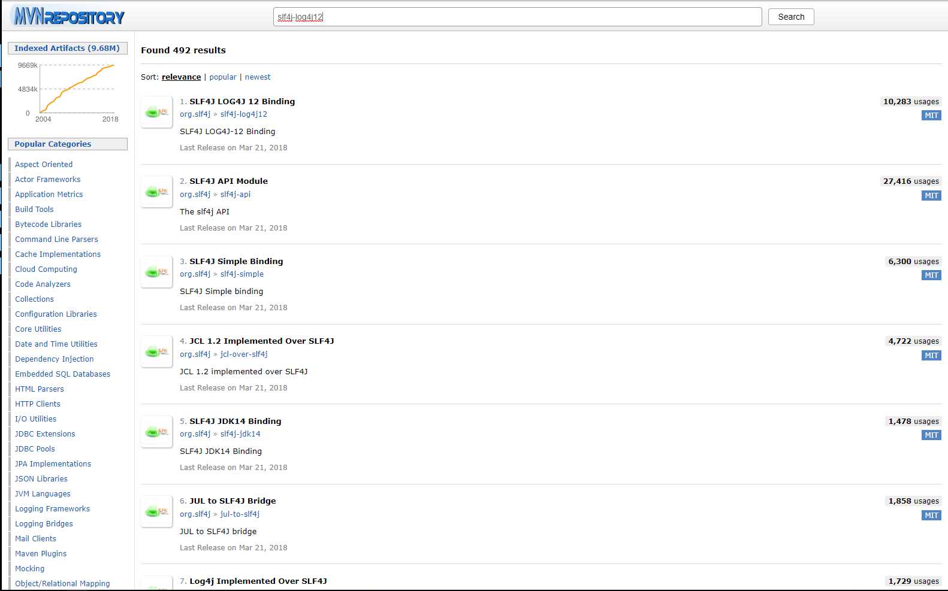Viewport: 948px width, 591px height.
Task: Click MIT license badge for SLF4J LOG4J 12 Binding
Action: pos(931,116)
